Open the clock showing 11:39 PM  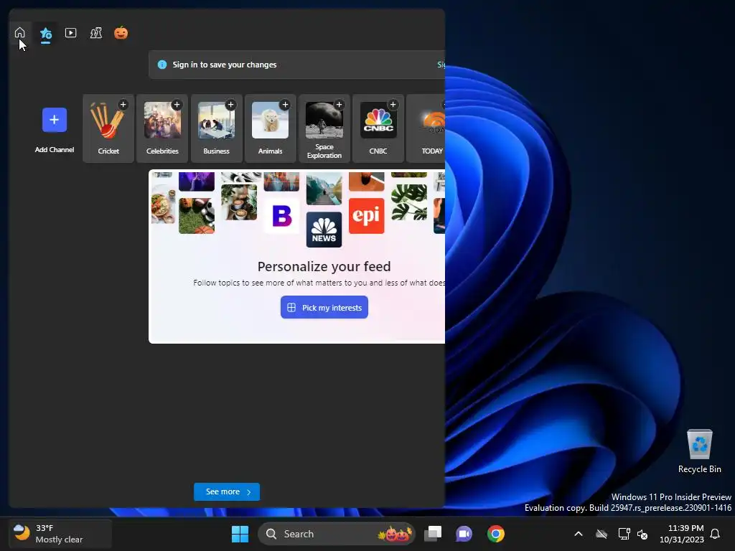(x=682, y=534)
